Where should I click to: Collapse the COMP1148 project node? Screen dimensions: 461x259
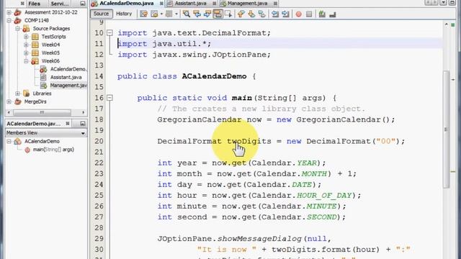coord(9,21)
